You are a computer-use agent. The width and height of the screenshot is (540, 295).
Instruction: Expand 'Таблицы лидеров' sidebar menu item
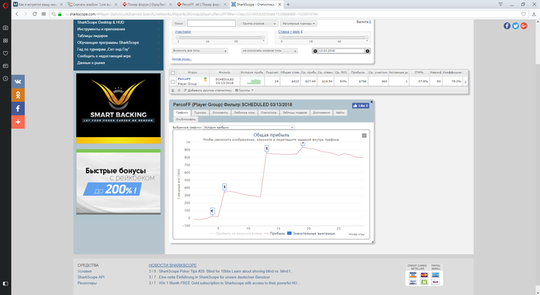coord(118,35)
